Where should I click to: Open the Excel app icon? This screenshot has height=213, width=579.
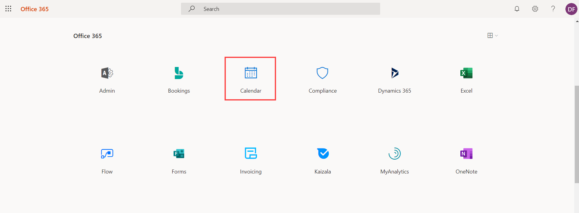tap(466, 73)
